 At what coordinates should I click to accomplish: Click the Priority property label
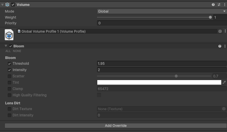(x=11, y=23)
